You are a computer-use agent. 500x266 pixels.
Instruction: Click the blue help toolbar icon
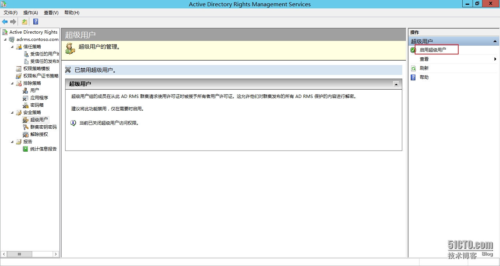36,22
